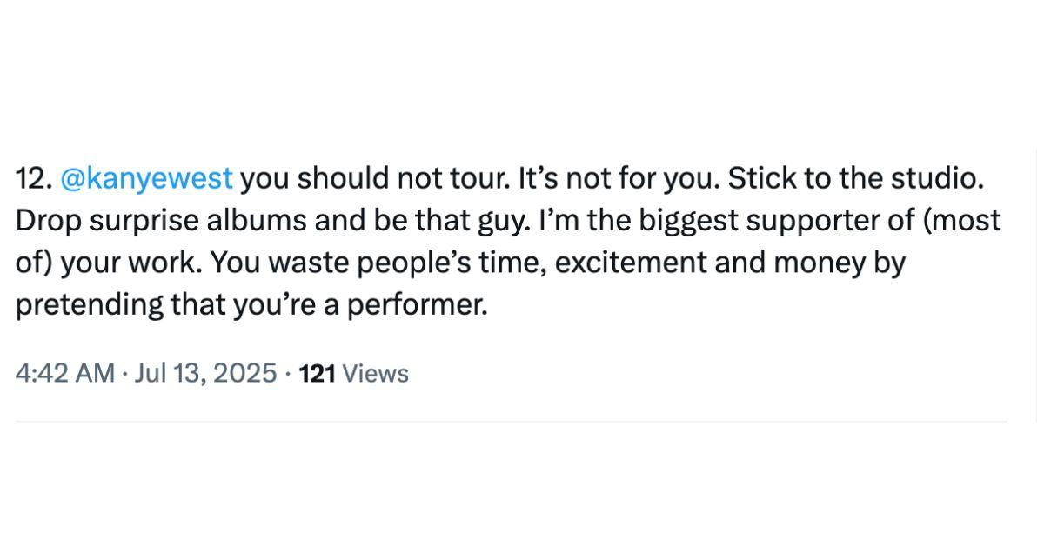Screen dimensions: 1044x546
Task: Open the 121 Views count
Action: (x=353, y=374)
